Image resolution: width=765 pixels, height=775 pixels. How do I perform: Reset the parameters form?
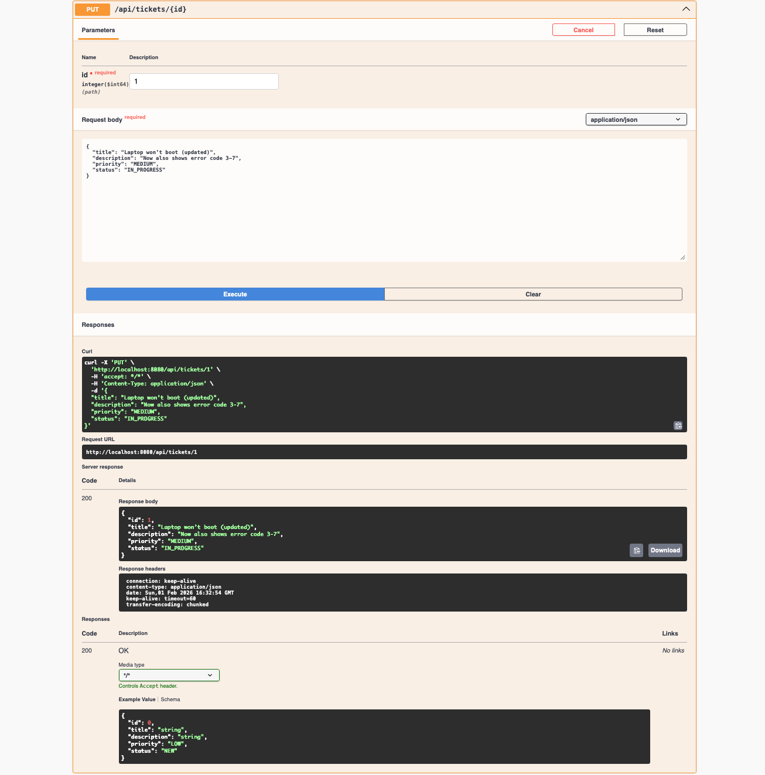click(x=655, y=29)
